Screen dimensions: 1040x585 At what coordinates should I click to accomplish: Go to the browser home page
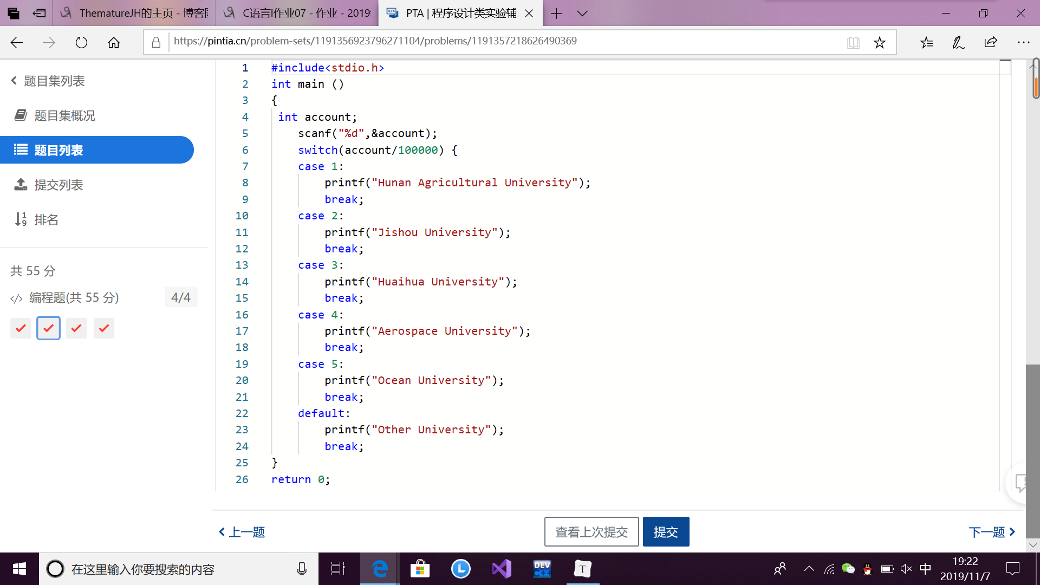click(114, 42)
